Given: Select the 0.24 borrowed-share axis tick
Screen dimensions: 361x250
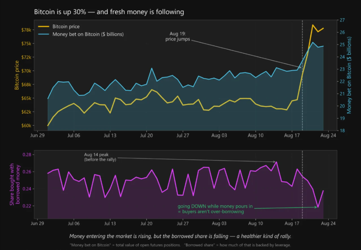Looking at the screenshot, I should pos(27,189).
